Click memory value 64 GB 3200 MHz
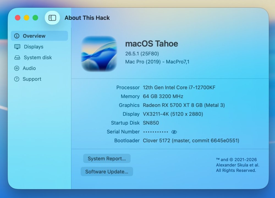Screen dimensions: 275x198 tap(163, 96)
